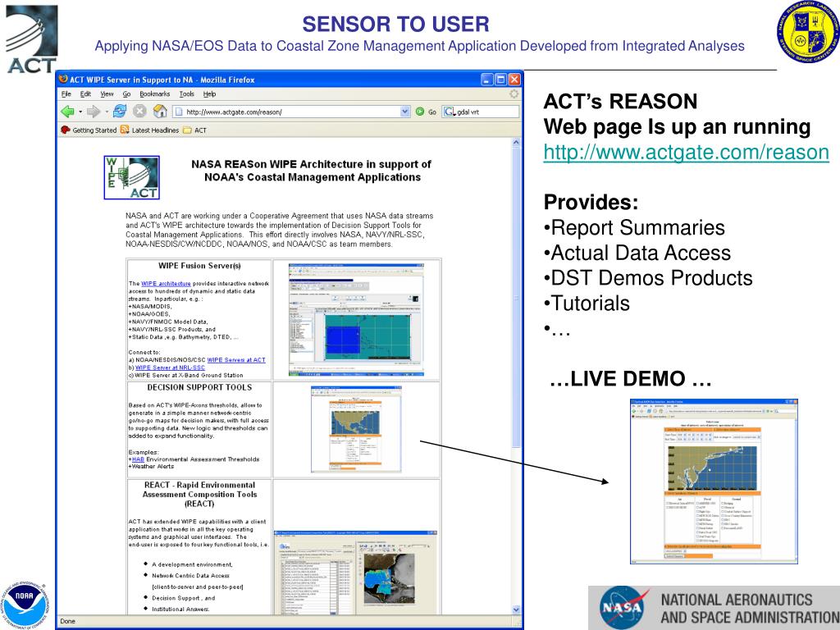840x630 pixels.
Task: Click the 'DECISION SUPPORT TOOLS' heading
Action: pos(199,387)
